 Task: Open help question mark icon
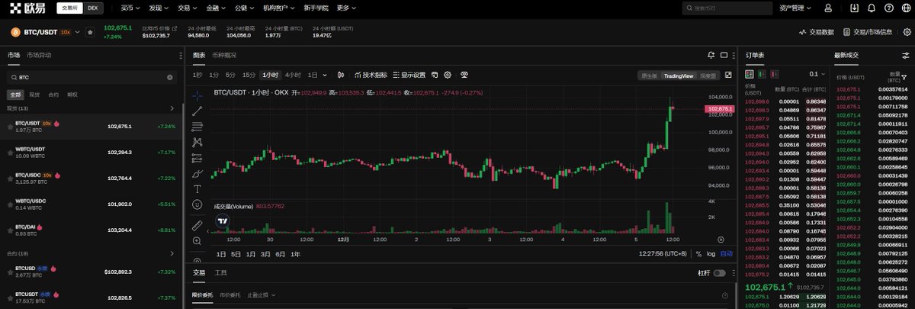point(888,8)
